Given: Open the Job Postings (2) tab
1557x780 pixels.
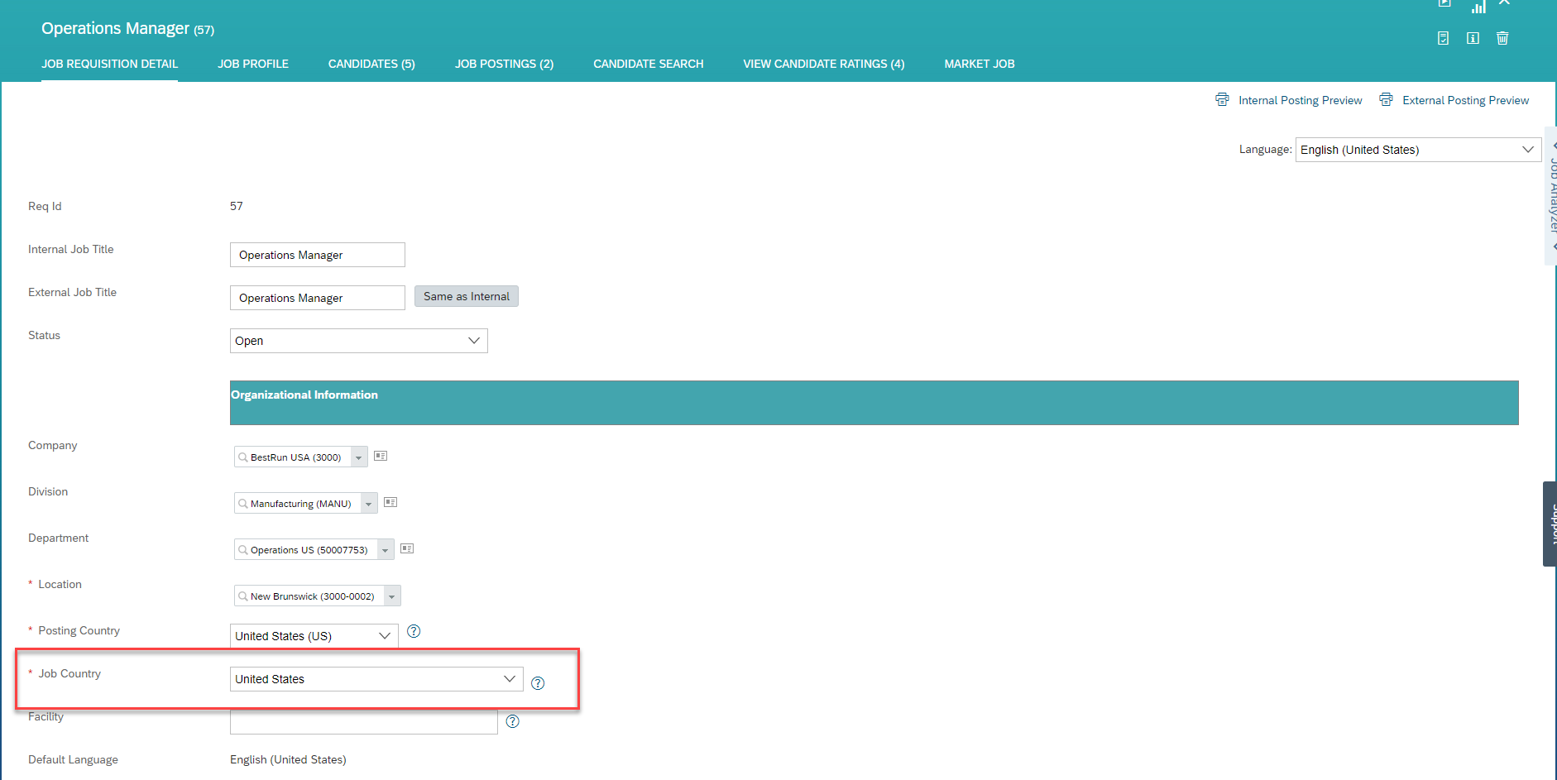Looking at the screenshot, I should tap(504, 64).
